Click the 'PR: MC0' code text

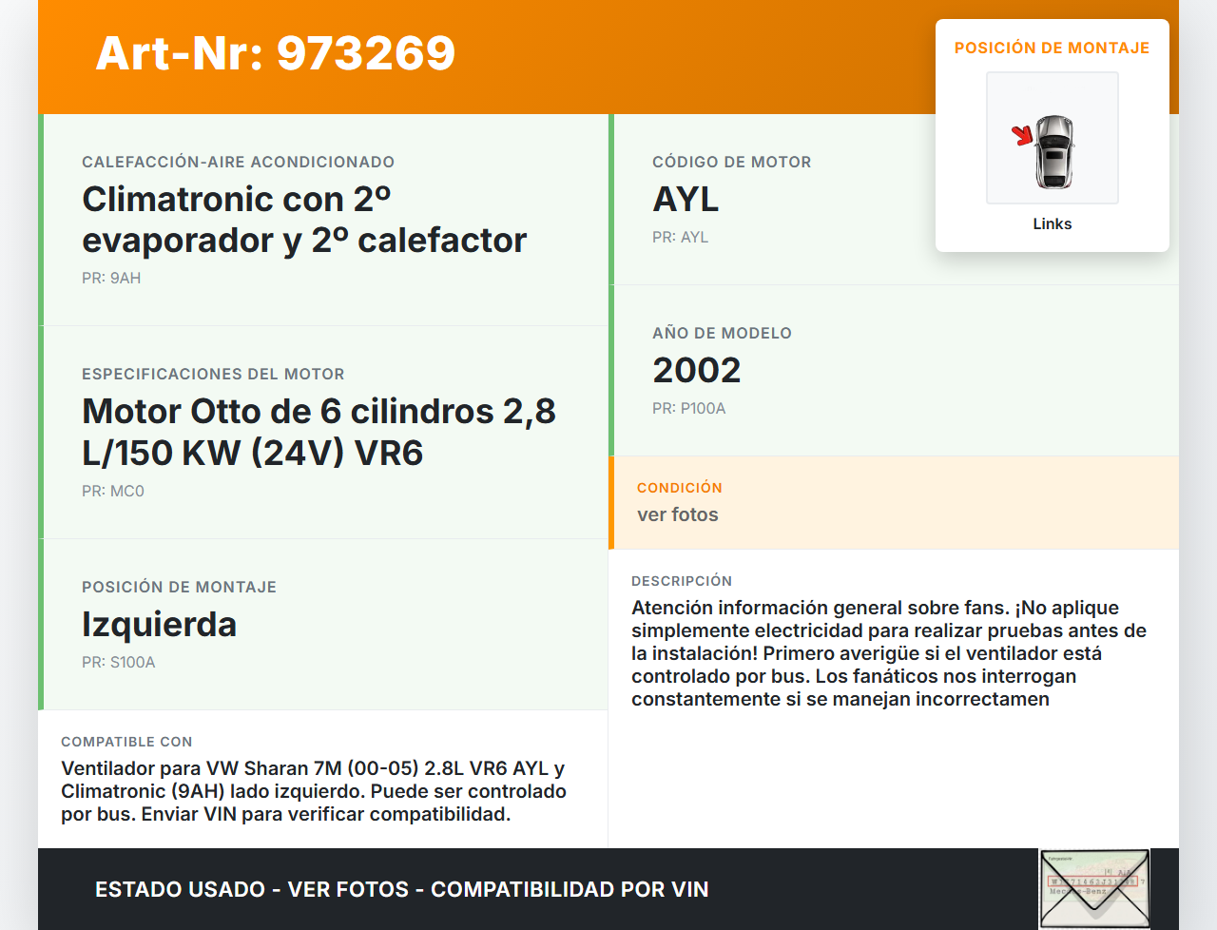click(113, 492)
